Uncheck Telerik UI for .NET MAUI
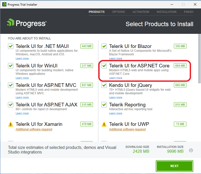201x174 pixels. [11, 46]
